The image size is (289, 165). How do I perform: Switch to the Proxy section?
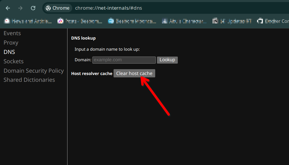pyautogui.click(x=11, y=42)
